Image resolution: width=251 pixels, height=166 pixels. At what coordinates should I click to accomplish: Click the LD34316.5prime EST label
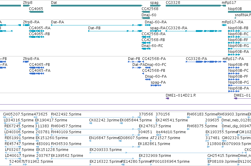19,120
